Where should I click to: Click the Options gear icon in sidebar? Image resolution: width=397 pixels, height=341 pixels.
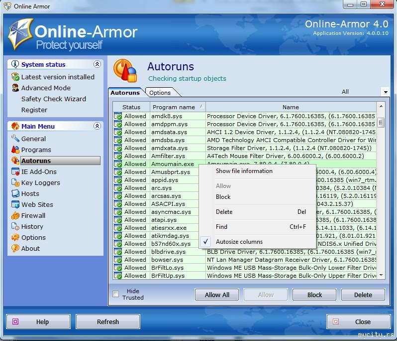tap(15, 237)
